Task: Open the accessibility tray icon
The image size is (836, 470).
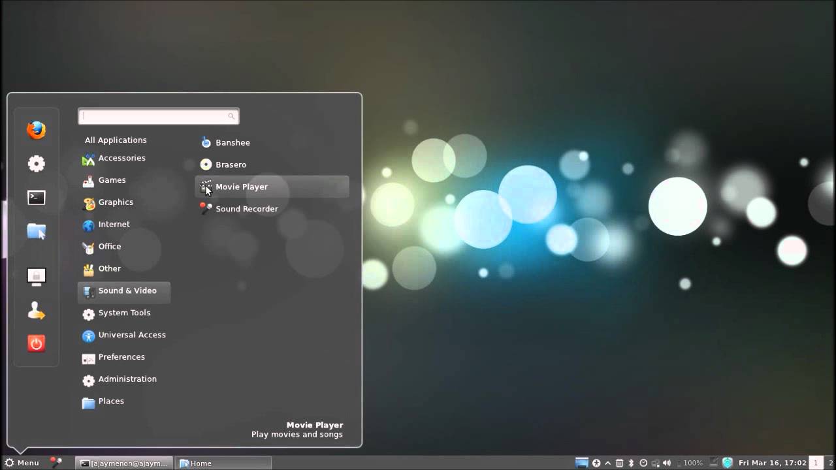Action: tap(596, 463)
